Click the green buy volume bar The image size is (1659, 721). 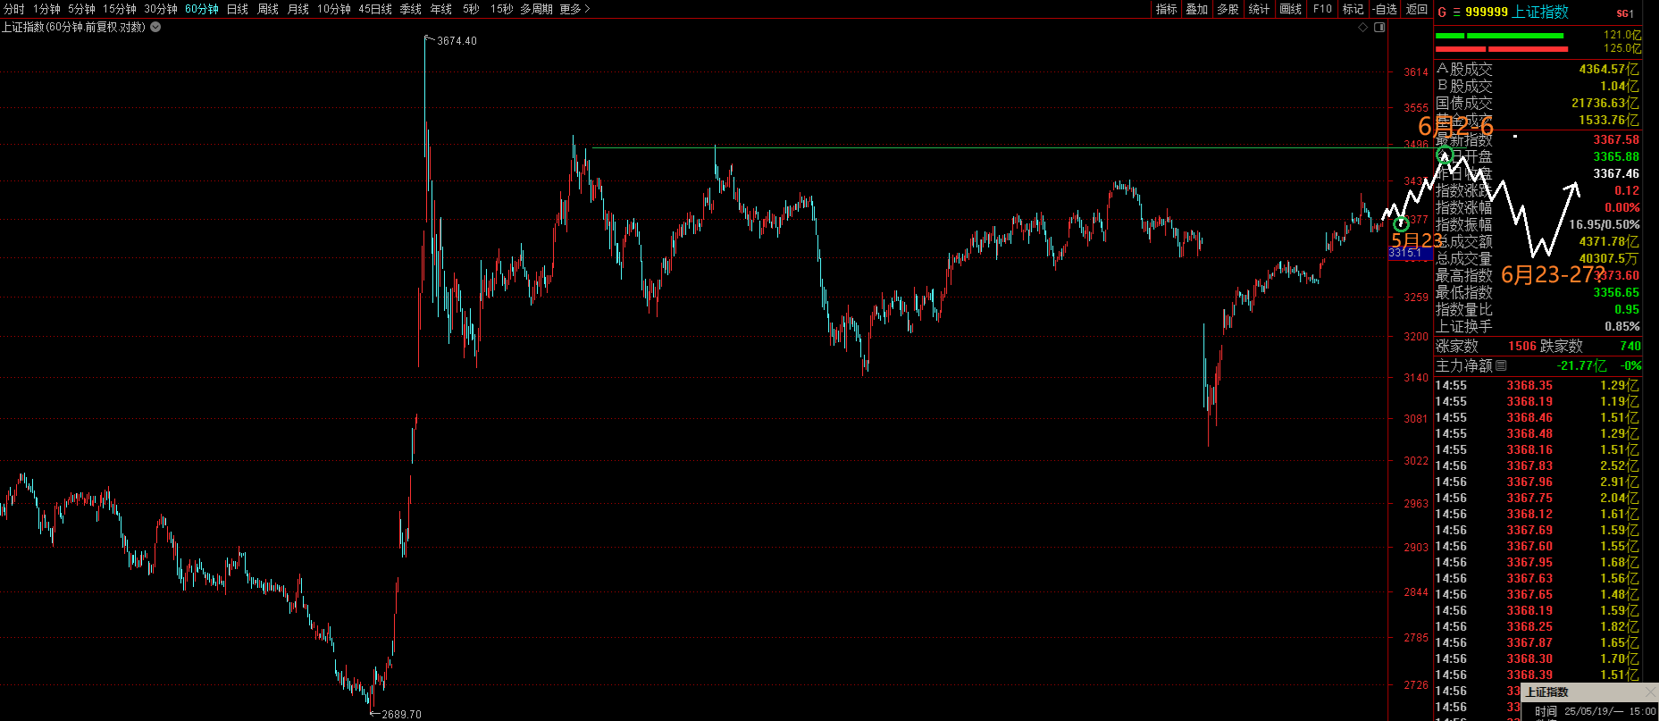tap(1499, 36)
